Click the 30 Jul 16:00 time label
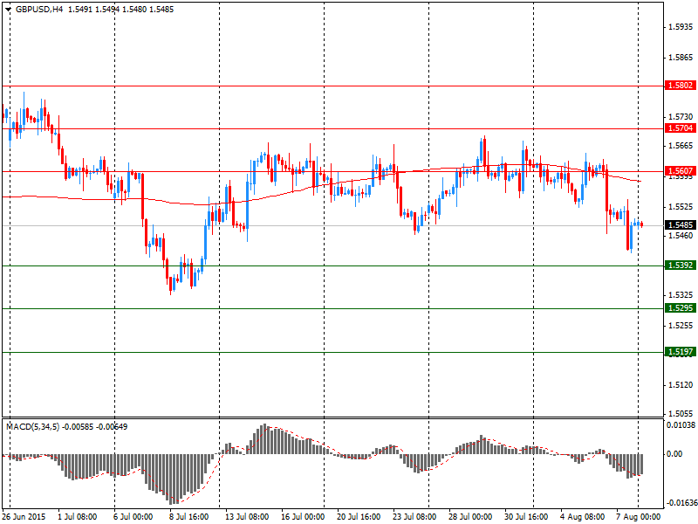Screen dimensions: 698x524 pyautogui.click(x=526, y=517)
